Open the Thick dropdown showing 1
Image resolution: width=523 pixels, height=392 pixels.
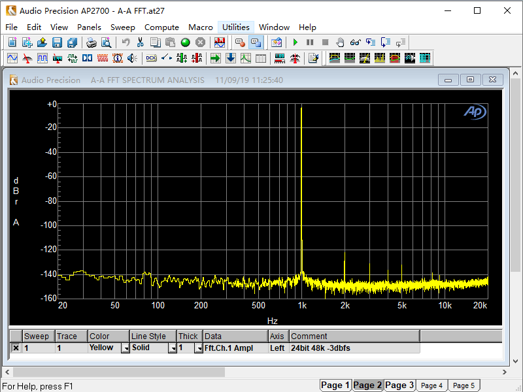coord(198,348)
